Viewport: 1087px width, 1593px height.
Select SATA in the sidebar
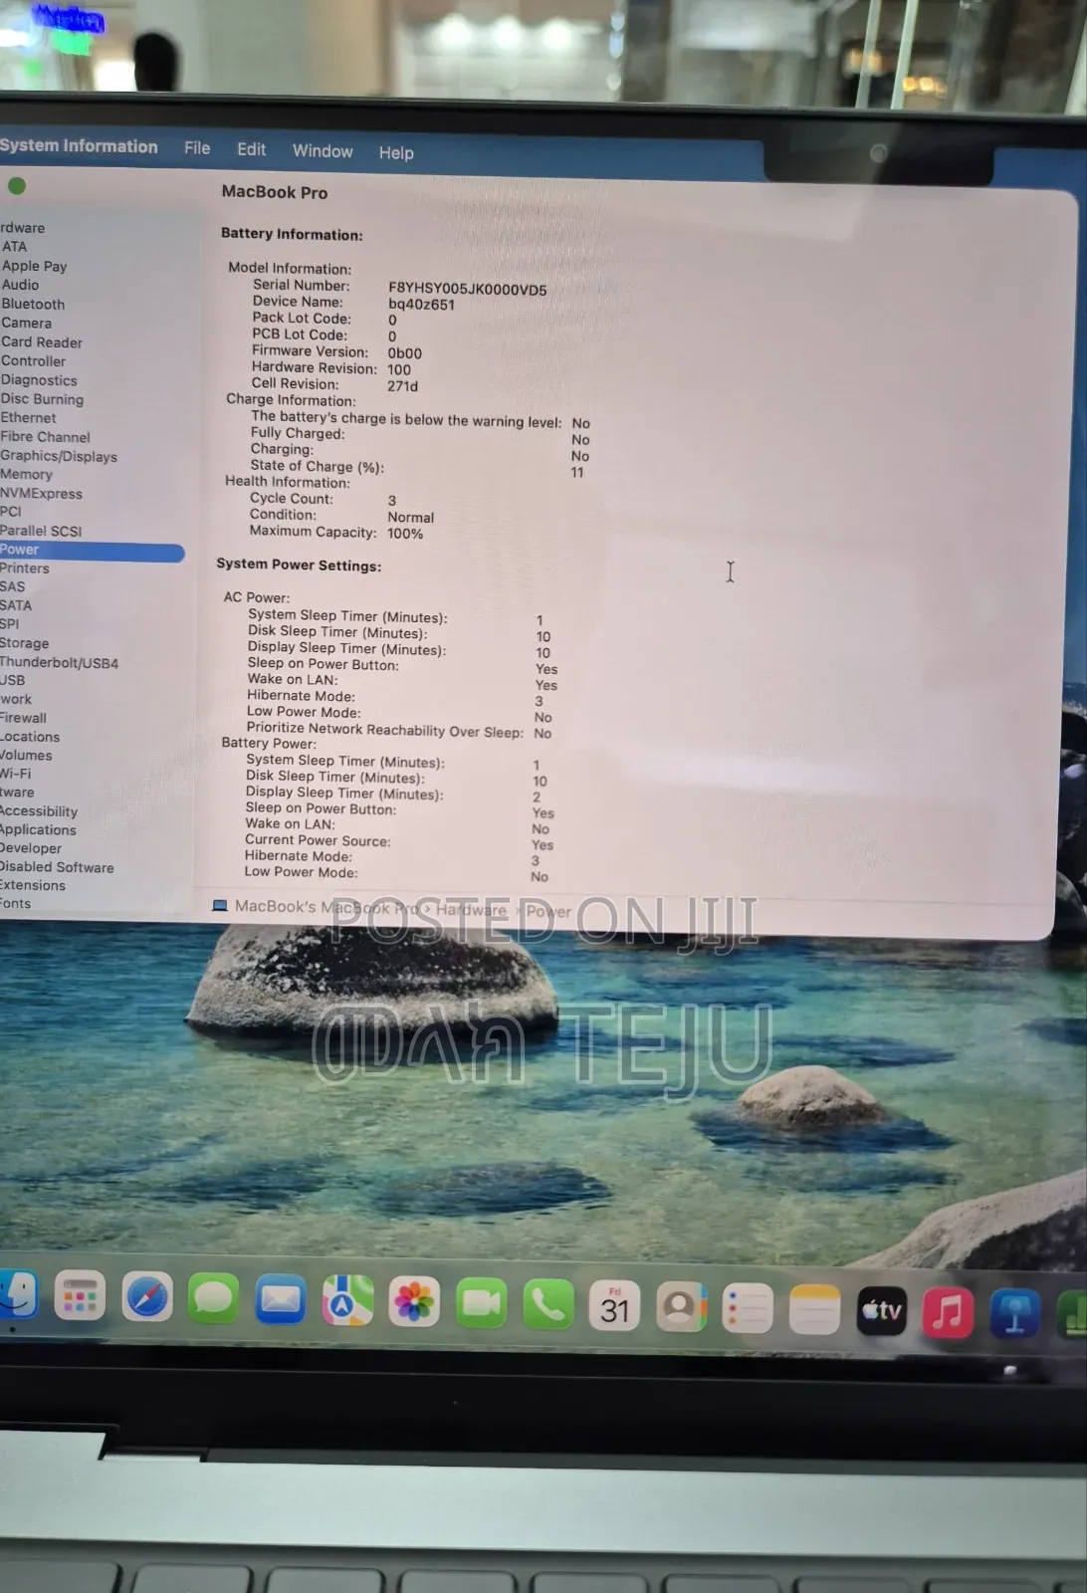pyautogui.click(x=16, y=605)
